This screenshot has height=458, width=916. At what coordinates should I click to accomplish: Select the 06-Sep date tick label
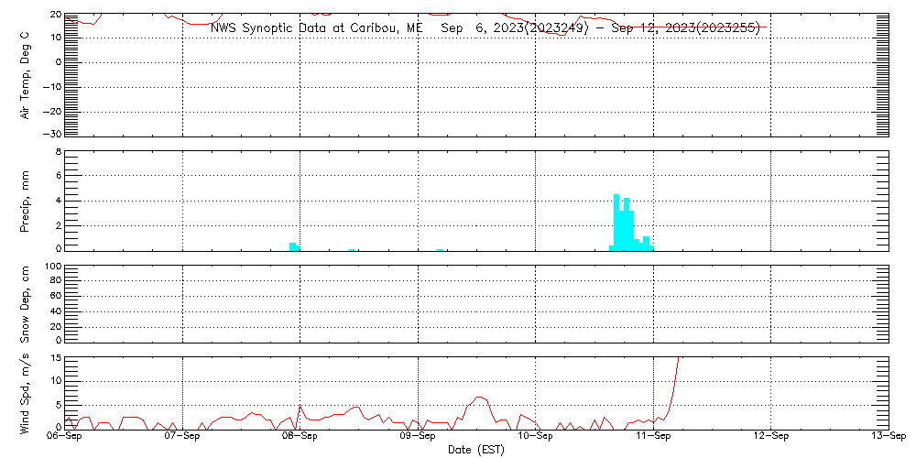point(64,438)
